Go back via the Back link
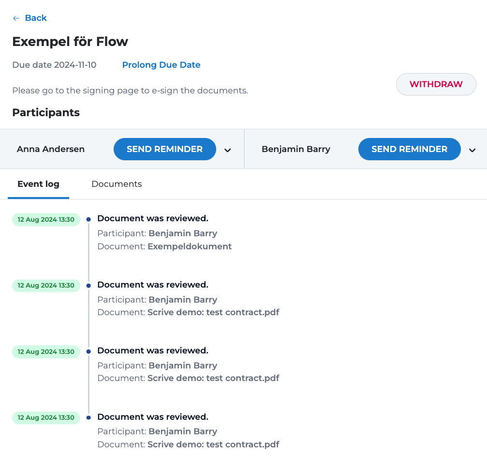 pos(36,18)
